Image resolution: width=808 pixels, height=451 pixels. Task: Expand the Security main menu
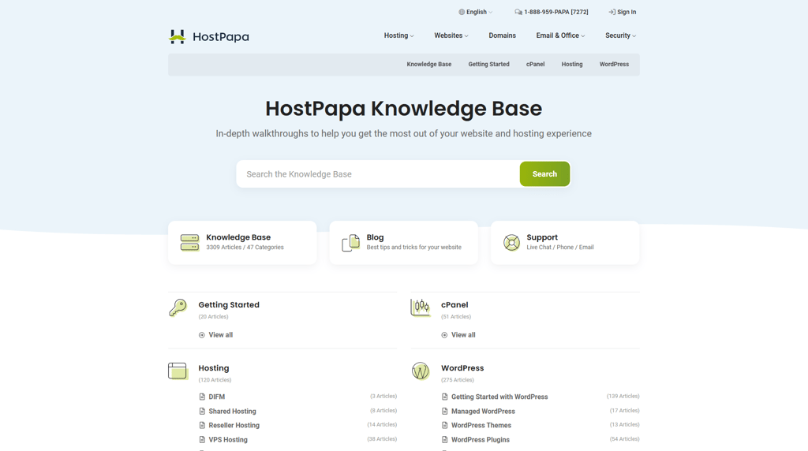[x=620, y=35]
